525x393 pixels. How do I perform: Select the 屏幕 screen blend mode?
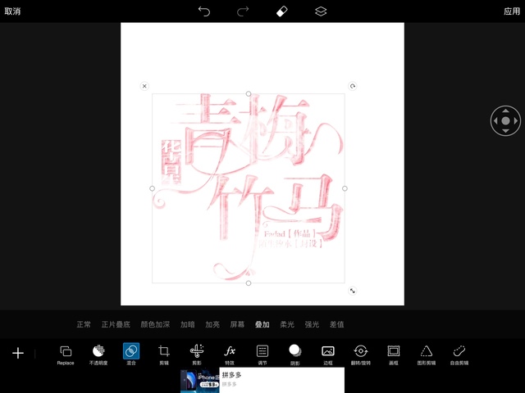[237, 325]
